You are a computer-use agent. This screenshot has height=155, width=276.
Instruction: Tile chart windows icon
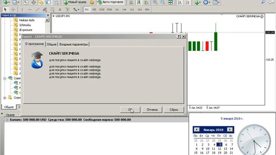click(170, 2)
